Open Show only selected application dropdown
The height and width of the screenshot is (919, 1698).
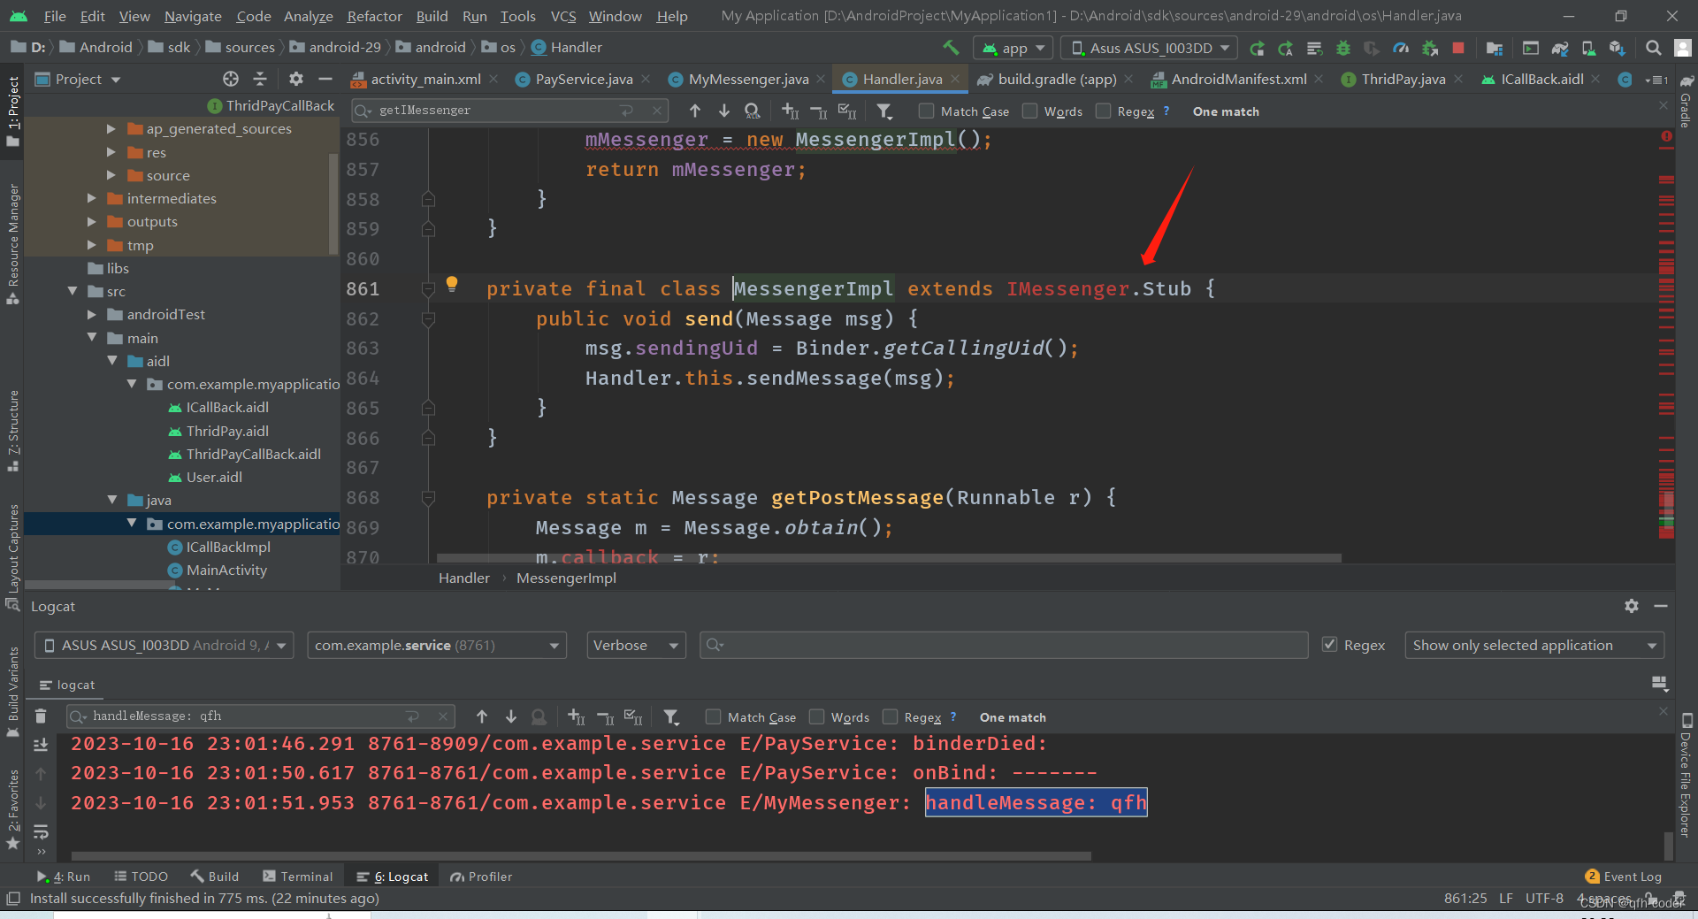point(1534,645)
